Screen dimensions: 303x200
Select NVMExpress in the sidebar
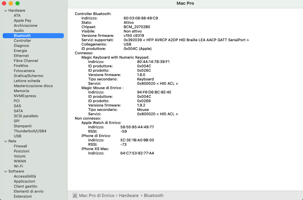click(x=25, y=96)
